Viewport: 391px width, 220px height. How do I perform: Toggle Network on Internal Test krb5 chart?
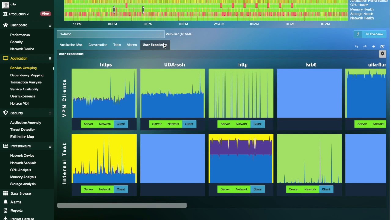(310, 189)
